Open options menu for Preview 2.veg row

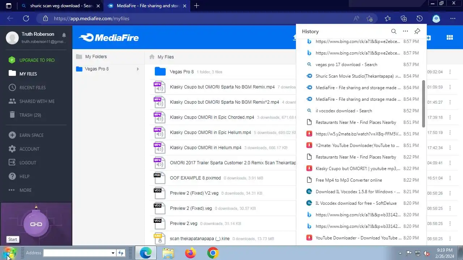pos(450,224)
